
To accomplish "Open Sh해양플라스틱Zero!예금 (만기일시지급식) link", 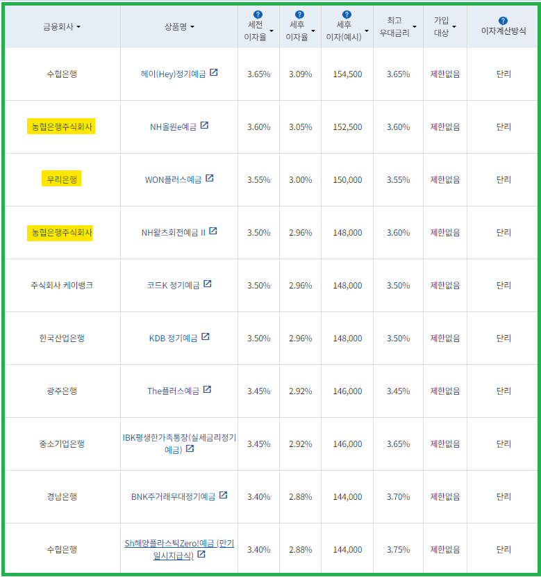I will [179, 549].
